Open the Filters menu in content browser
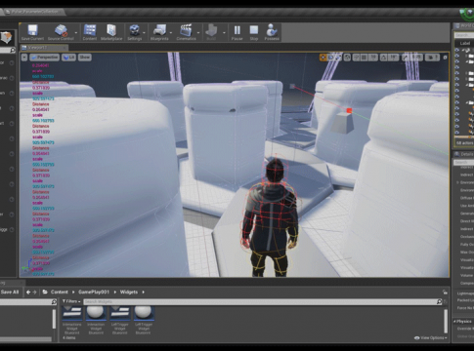 [71, 301]
